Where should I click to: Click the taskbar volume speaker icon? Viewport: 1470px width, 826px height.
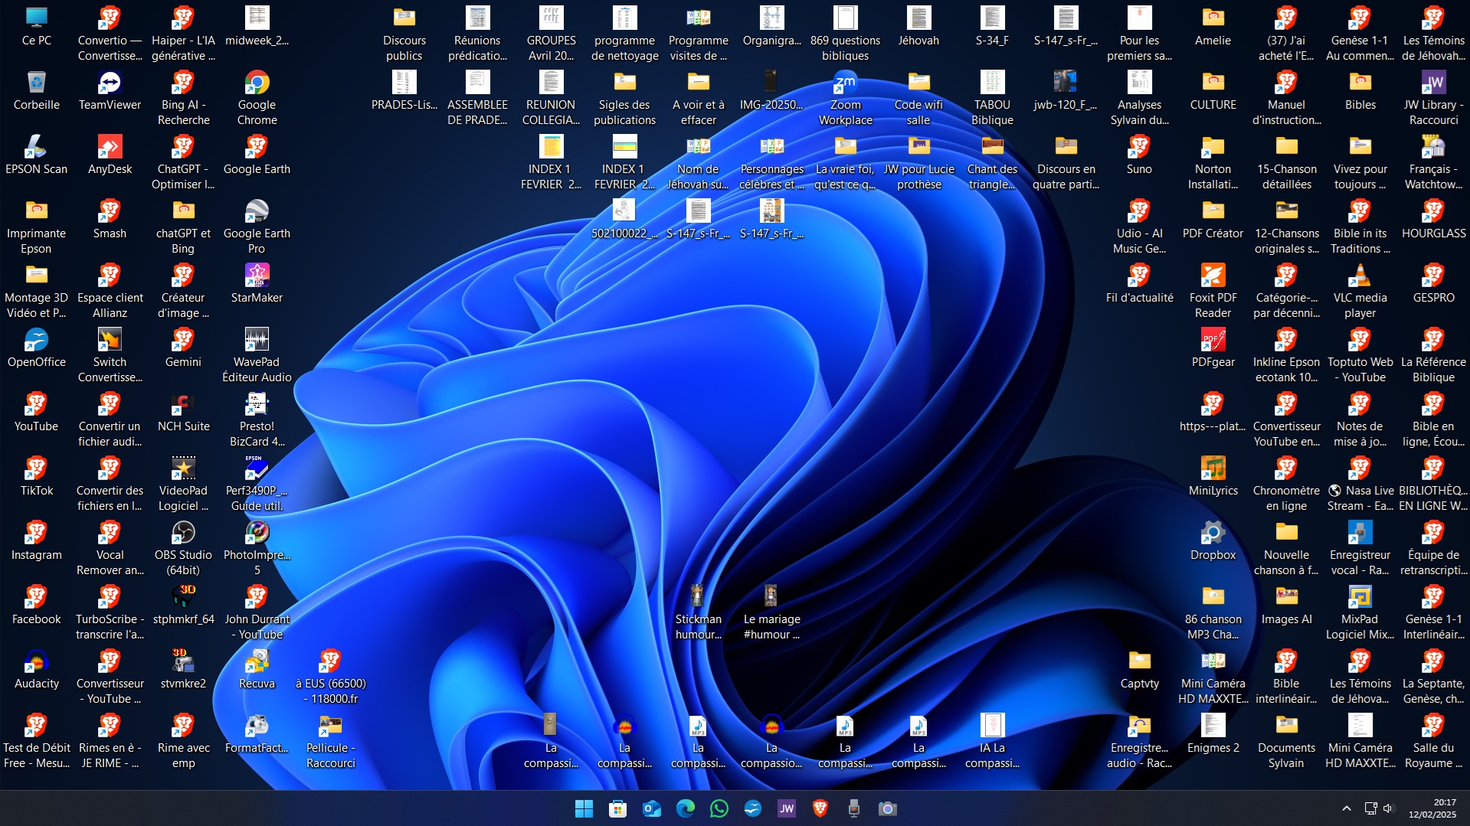tap(1388, 808)
